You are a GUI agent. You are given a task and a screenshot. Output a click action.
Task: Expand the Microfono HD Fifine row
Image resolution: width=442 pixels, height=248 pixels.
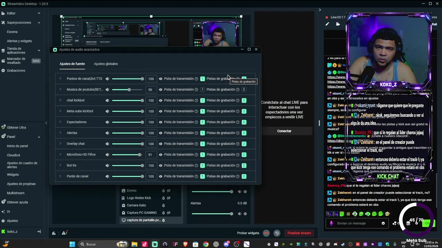click(60, 155)
